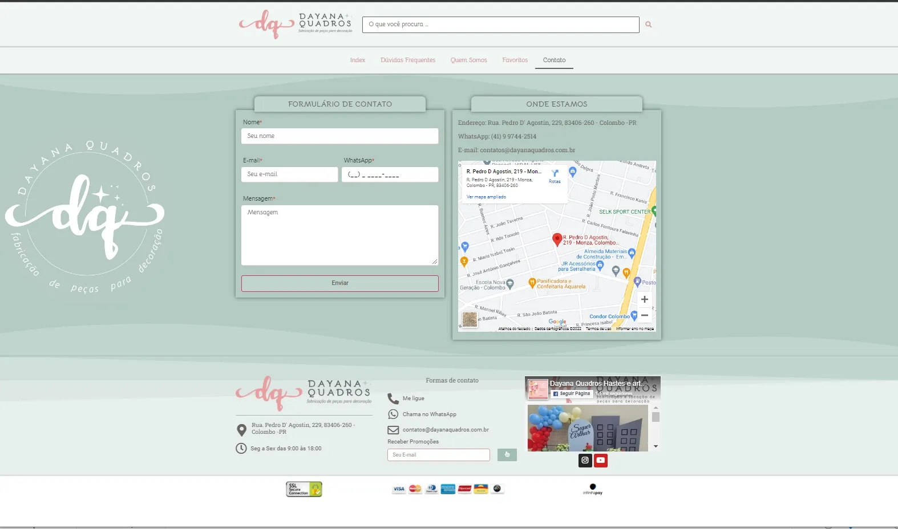Zoom in on the Google map
The height and width of the screenshot is (529, 898).
644,299
